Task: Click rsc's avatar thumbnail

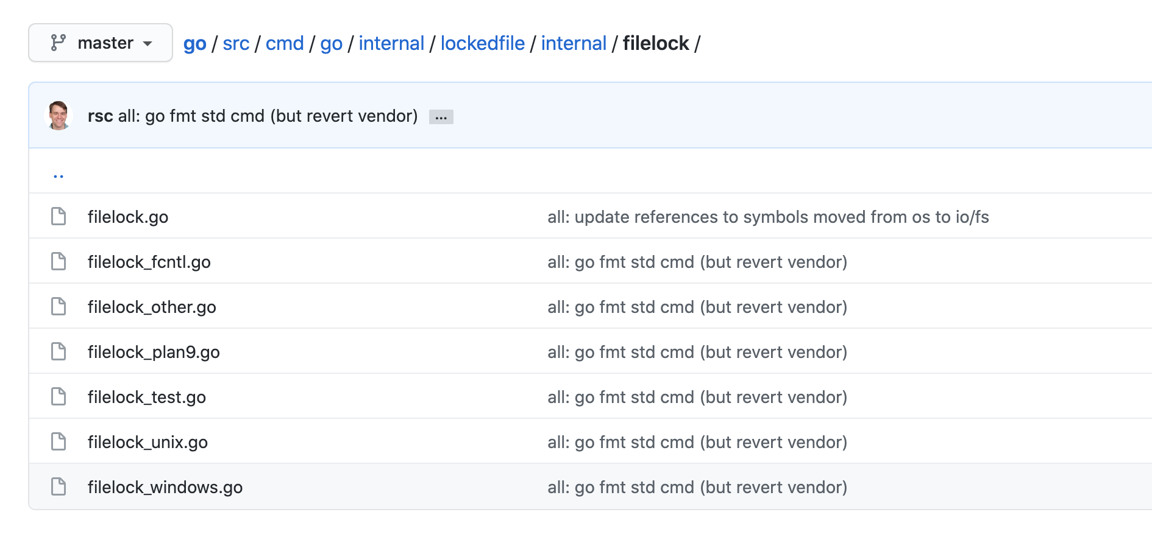Action: (x=59, y=116)
